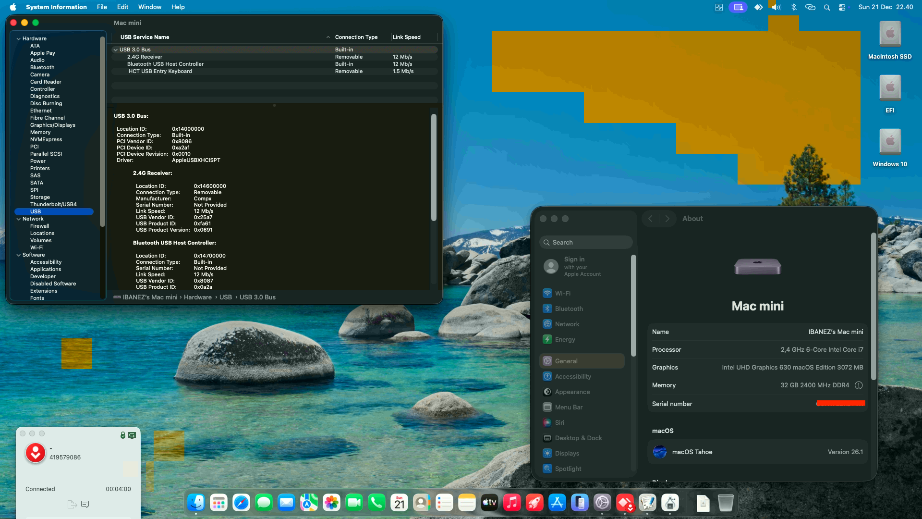Open the Apple menu
Image resolution: width=922 pixels, height=519 pixels.
[x=13, y=7]
